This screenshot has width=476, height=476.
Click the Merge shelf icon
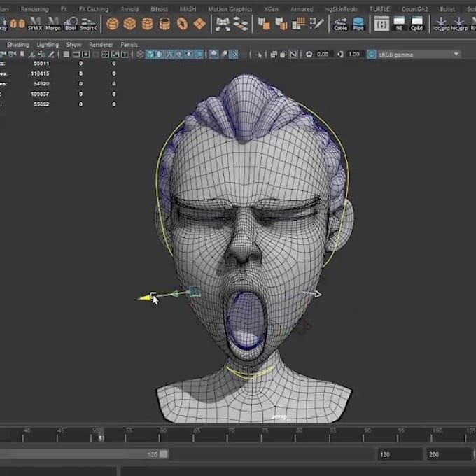(53, 24)
